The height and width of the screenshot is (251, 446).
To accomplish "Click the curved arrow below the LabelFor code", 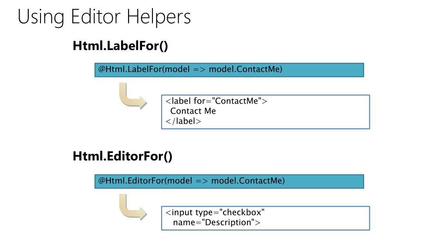I will 133,96.
